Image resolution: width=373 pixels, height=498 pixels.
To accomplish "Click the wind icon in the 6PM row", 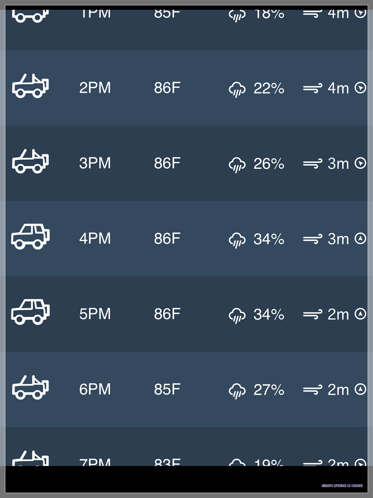I will point(312,389).
